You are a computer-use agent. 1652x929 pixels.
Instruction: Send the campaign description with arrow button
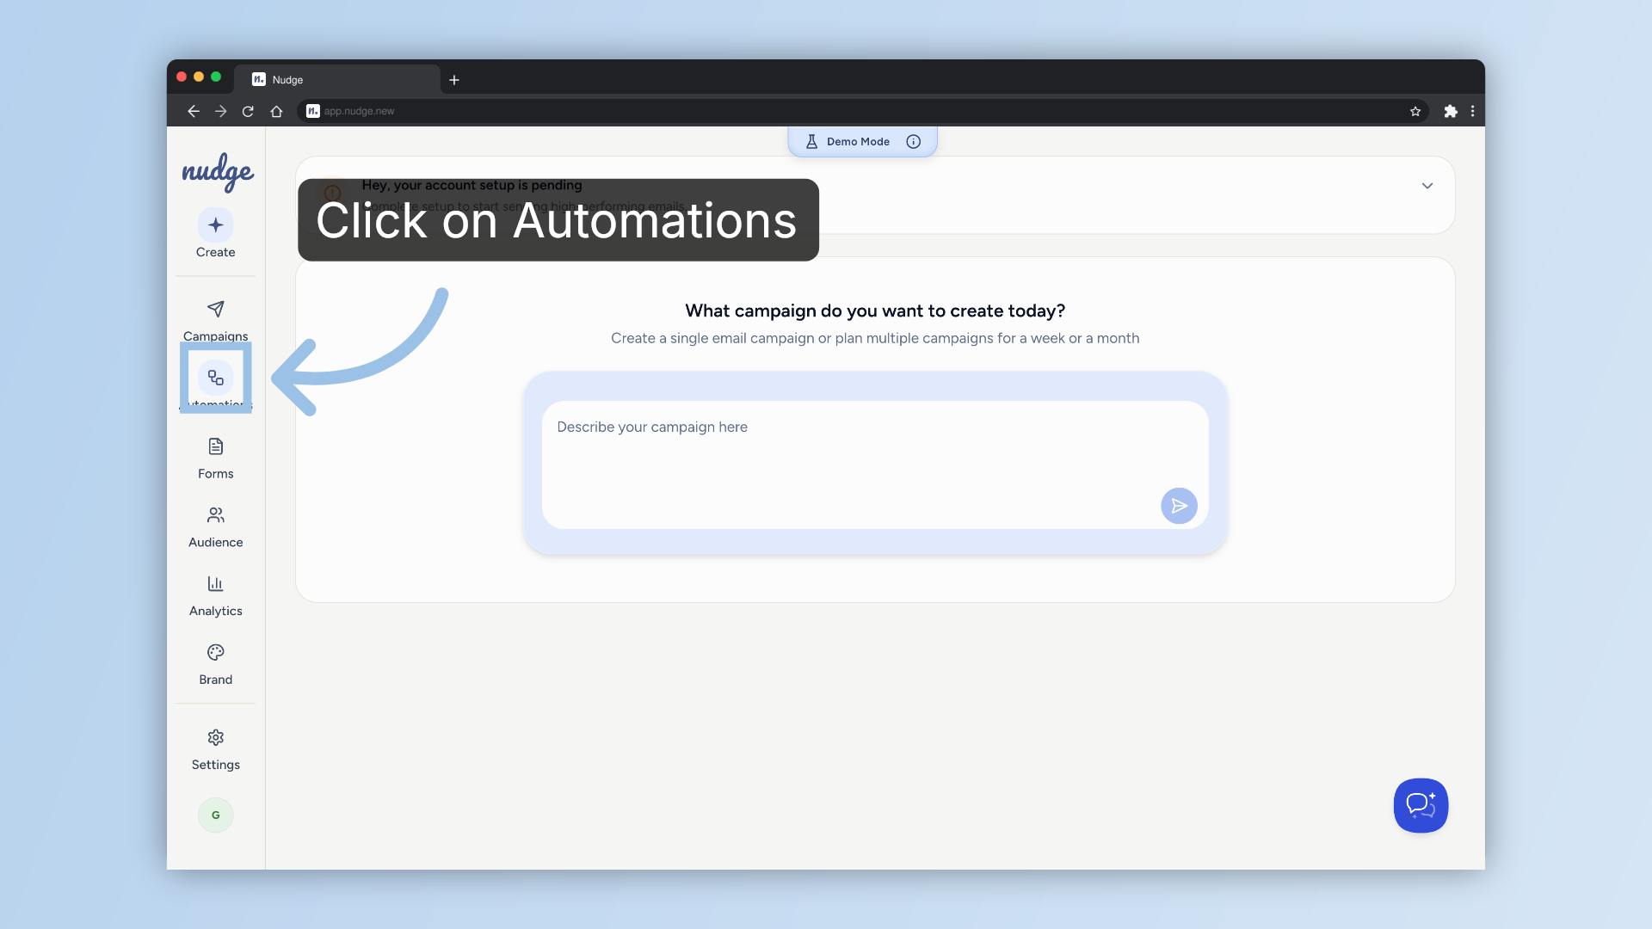click(1179, 506)
